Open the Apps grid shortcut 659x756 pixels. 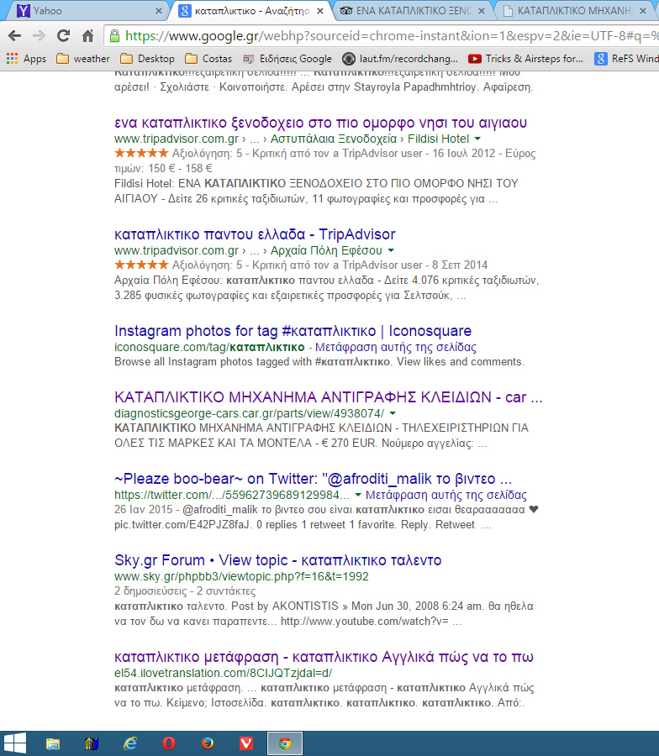click(x=26, y=59)
